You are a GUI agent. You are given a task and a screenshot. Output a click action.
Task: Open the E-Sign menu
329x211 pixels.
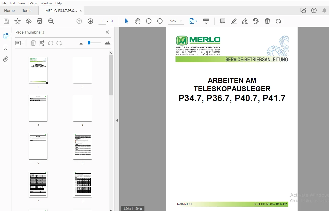[32, 3]
